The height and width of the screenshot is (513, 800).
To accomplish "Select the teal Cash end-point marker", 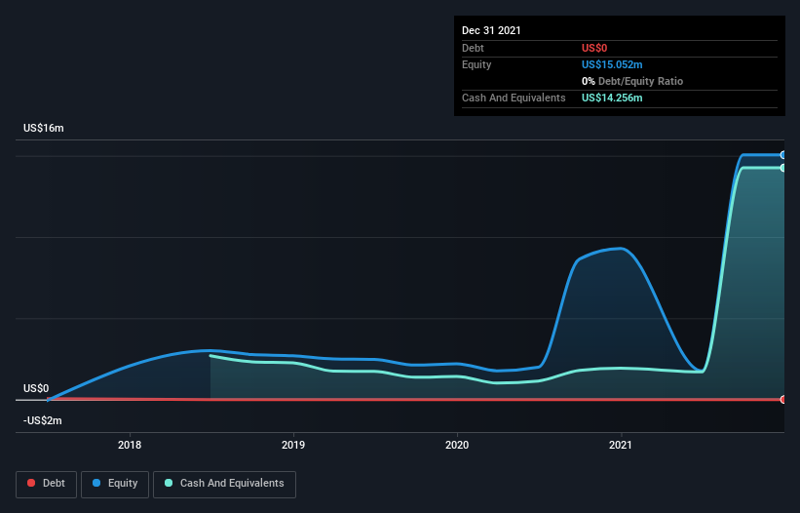I will 783,168.
